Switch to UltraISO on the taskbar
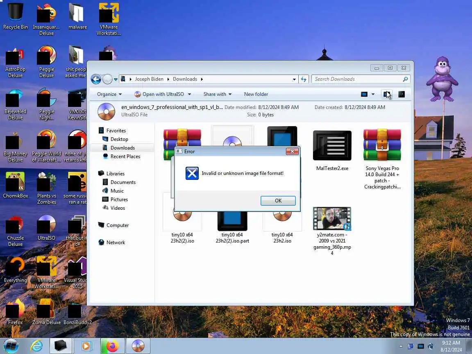 tap(138, 346)
